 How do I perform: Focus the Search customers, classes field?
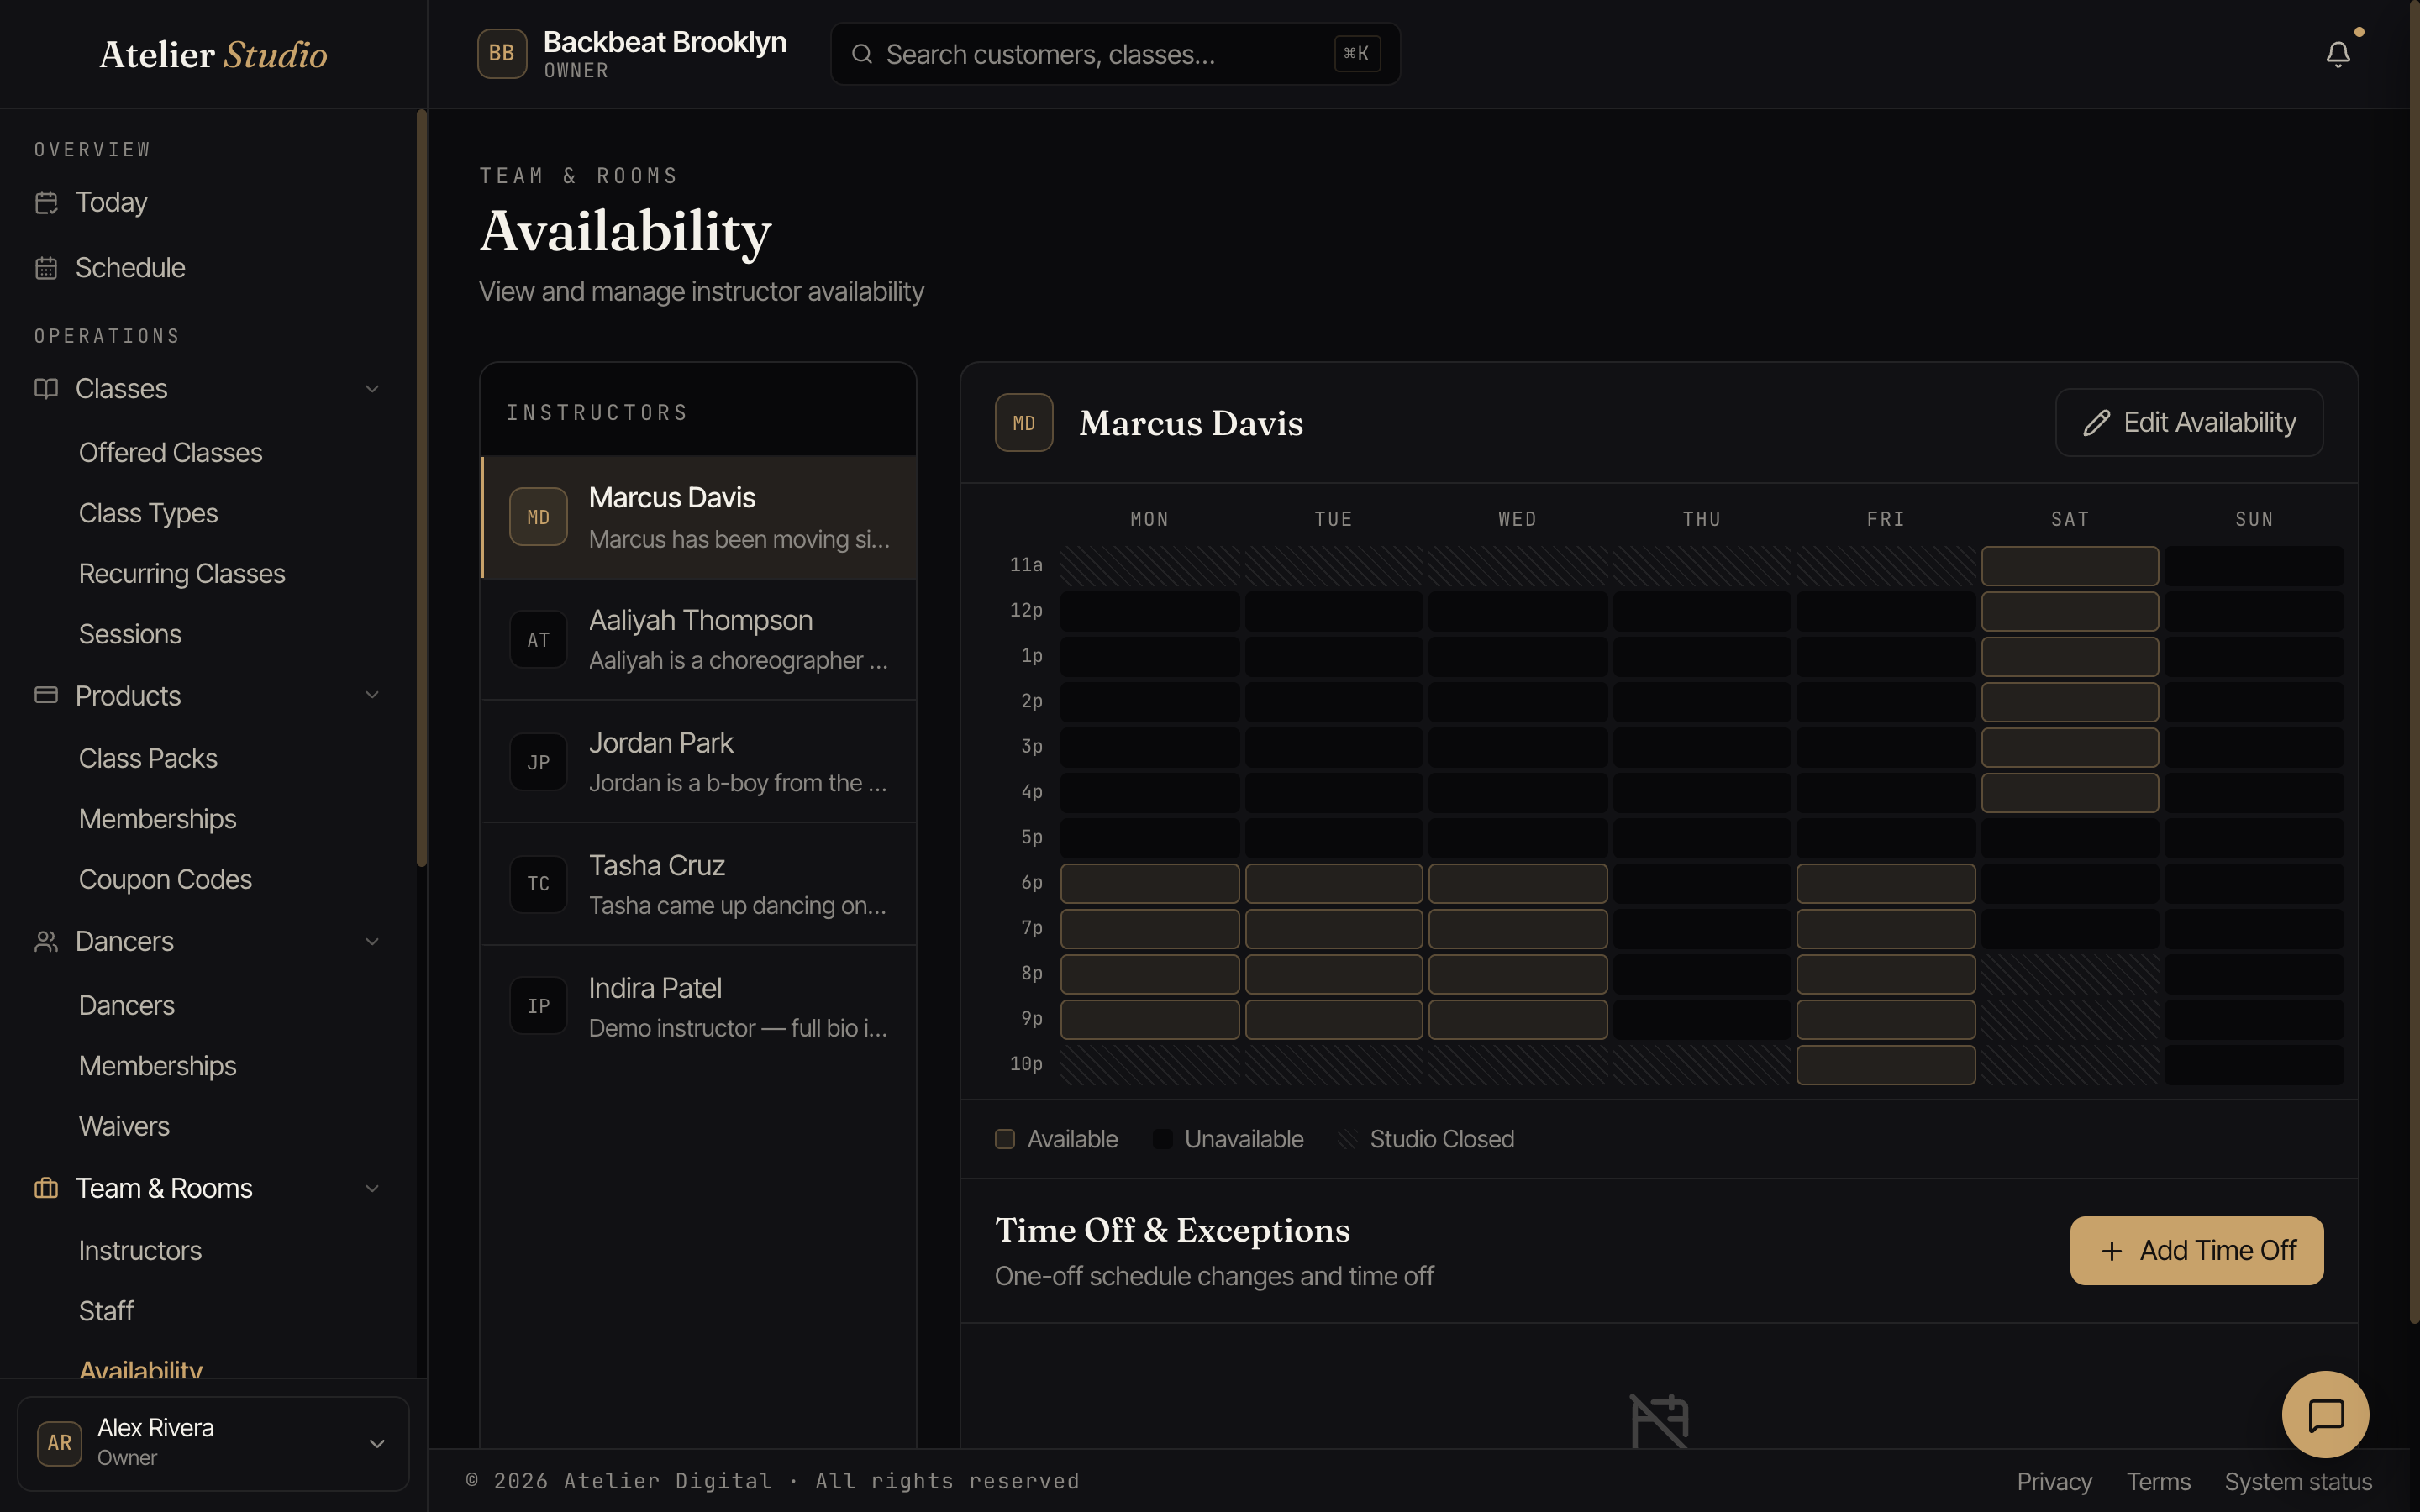pyautogui.click(x=1115, y=54)
